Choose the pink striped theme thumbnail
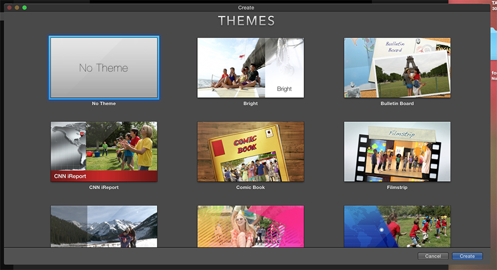This screenshot has height=270, width=497. click(250, 226)
